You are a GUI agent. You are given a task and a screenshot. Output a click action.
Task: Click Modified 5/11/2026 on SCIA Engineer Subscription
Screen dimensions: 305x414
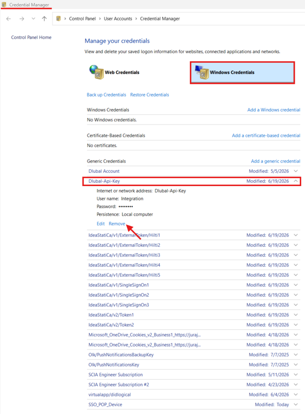click(x=268, y=375)
